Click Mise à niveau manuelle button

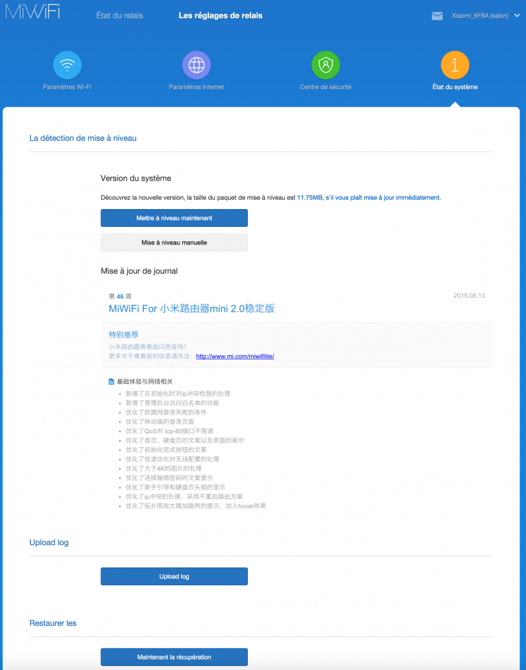pos(174,242)
